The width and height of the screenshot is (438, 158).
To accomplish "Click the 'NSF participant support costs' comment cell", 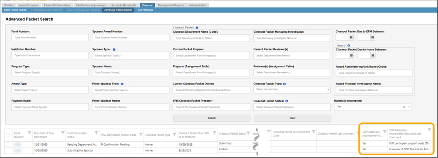I will [410, 143].
